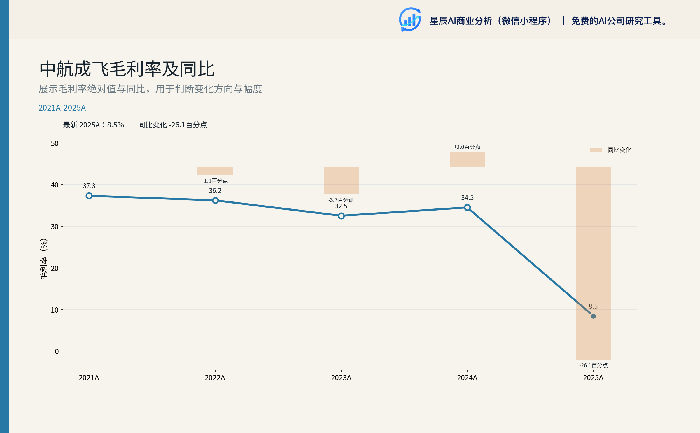
Task: Click the value label 34.5
Action: coord(467,198)
